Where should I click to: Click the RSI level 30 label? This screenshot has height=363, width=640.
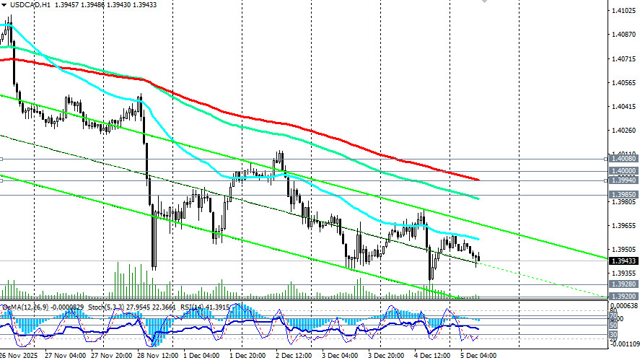pos(613,335)
